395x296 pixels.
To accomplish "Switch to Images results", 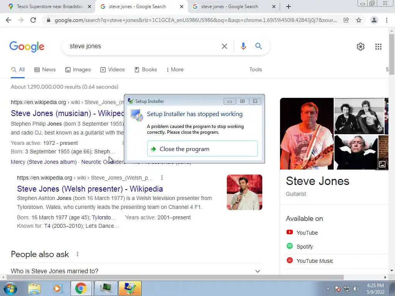I will pyautogui.click(x=78, y=70).
